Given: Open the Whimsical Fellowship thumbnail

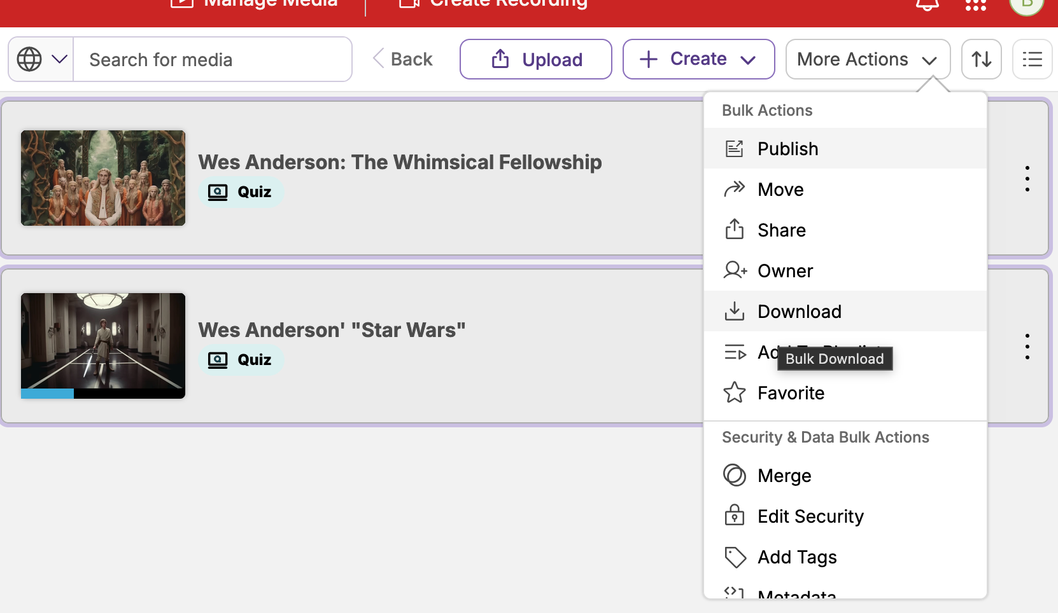Looking at the screenshot, I should click(103, 178).
